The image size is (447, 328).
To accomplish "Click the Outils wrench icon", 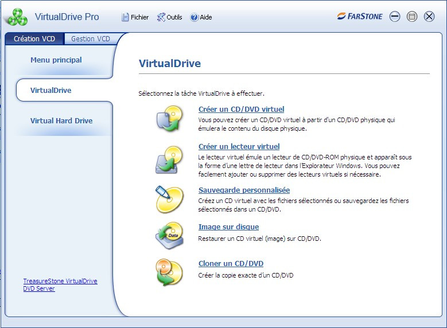I will coord(161,17).
